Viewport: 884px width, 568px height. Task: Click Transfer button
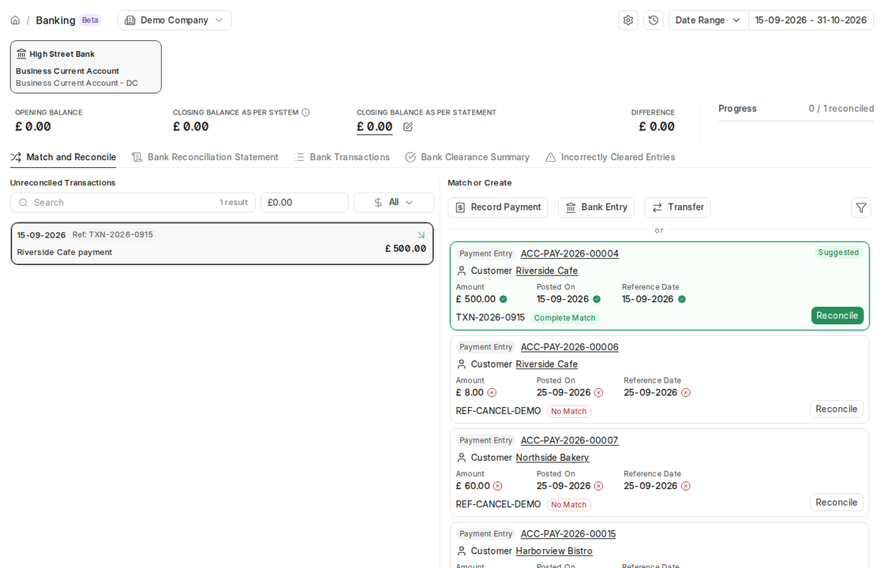pyautogui.click(x=678, y=207)
